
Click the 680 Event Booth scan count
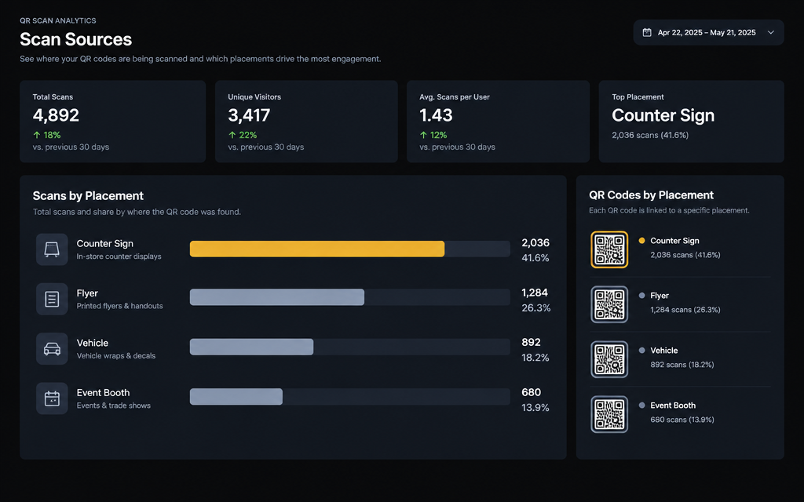[532, 392]
